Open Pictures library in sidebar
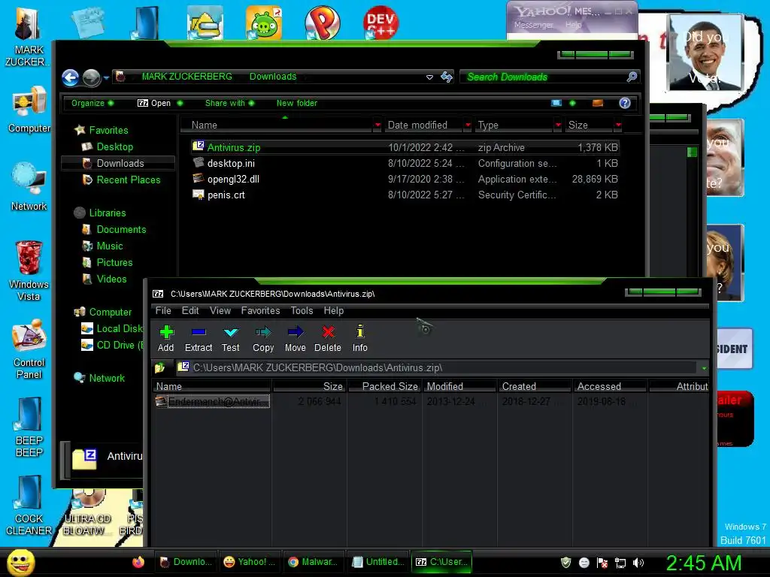This screenshot has height=577, width=770. [114, 262]
